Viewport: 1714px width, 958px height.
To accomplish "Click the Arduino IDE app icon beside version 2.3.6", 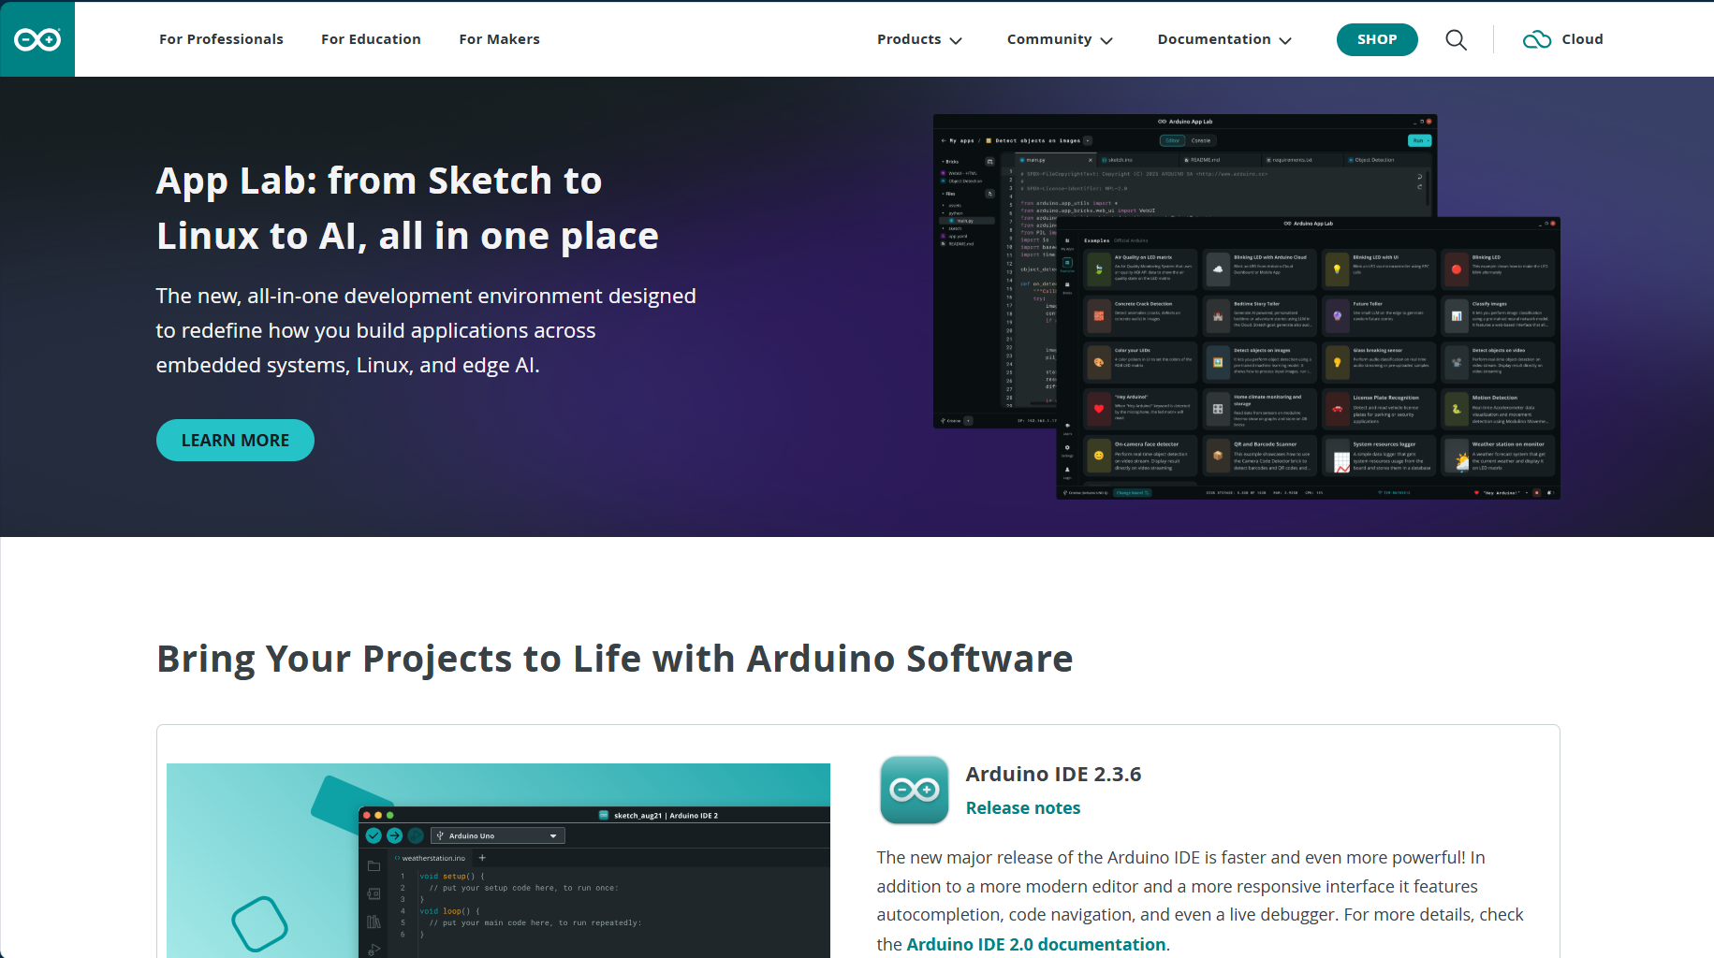I will (915, 791).
